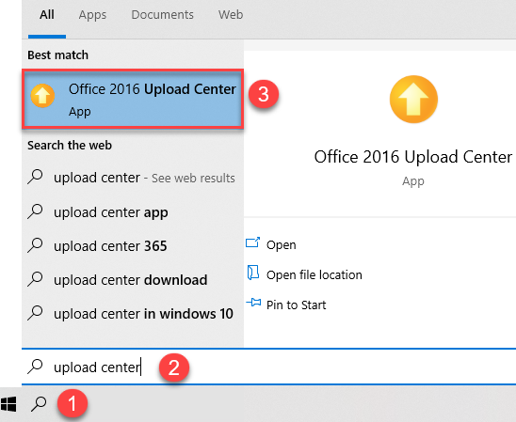
Task: Click the 'Best match' heading
Action: (x=58, y=55)
